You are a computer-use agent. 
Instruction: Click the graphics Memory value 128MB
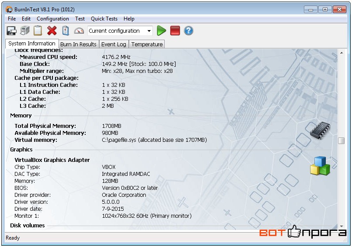110,181
